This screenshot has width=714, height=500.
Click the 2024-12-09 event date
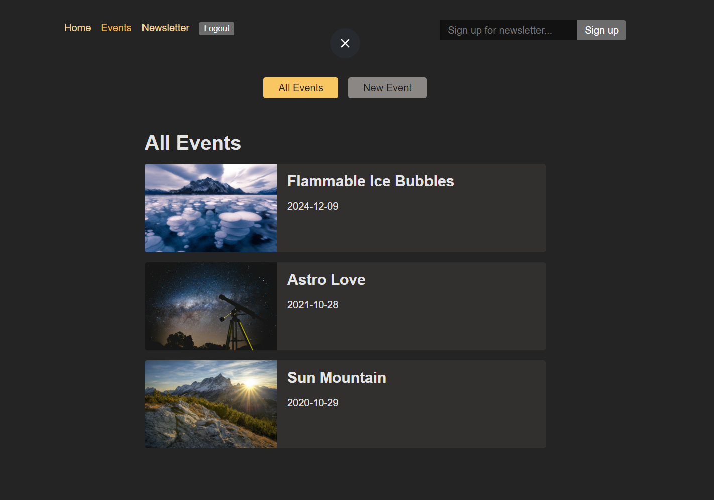[x=313, y=206]
